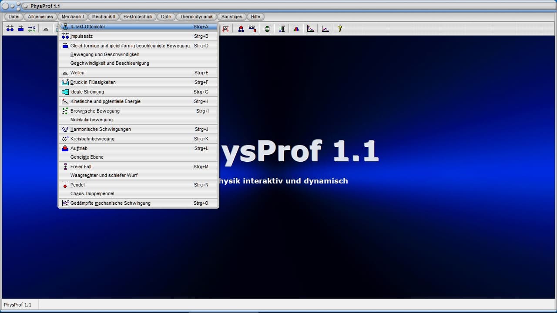Click the green component toolbar icon
Screen dimensions: 557x313
click(267, 29)
